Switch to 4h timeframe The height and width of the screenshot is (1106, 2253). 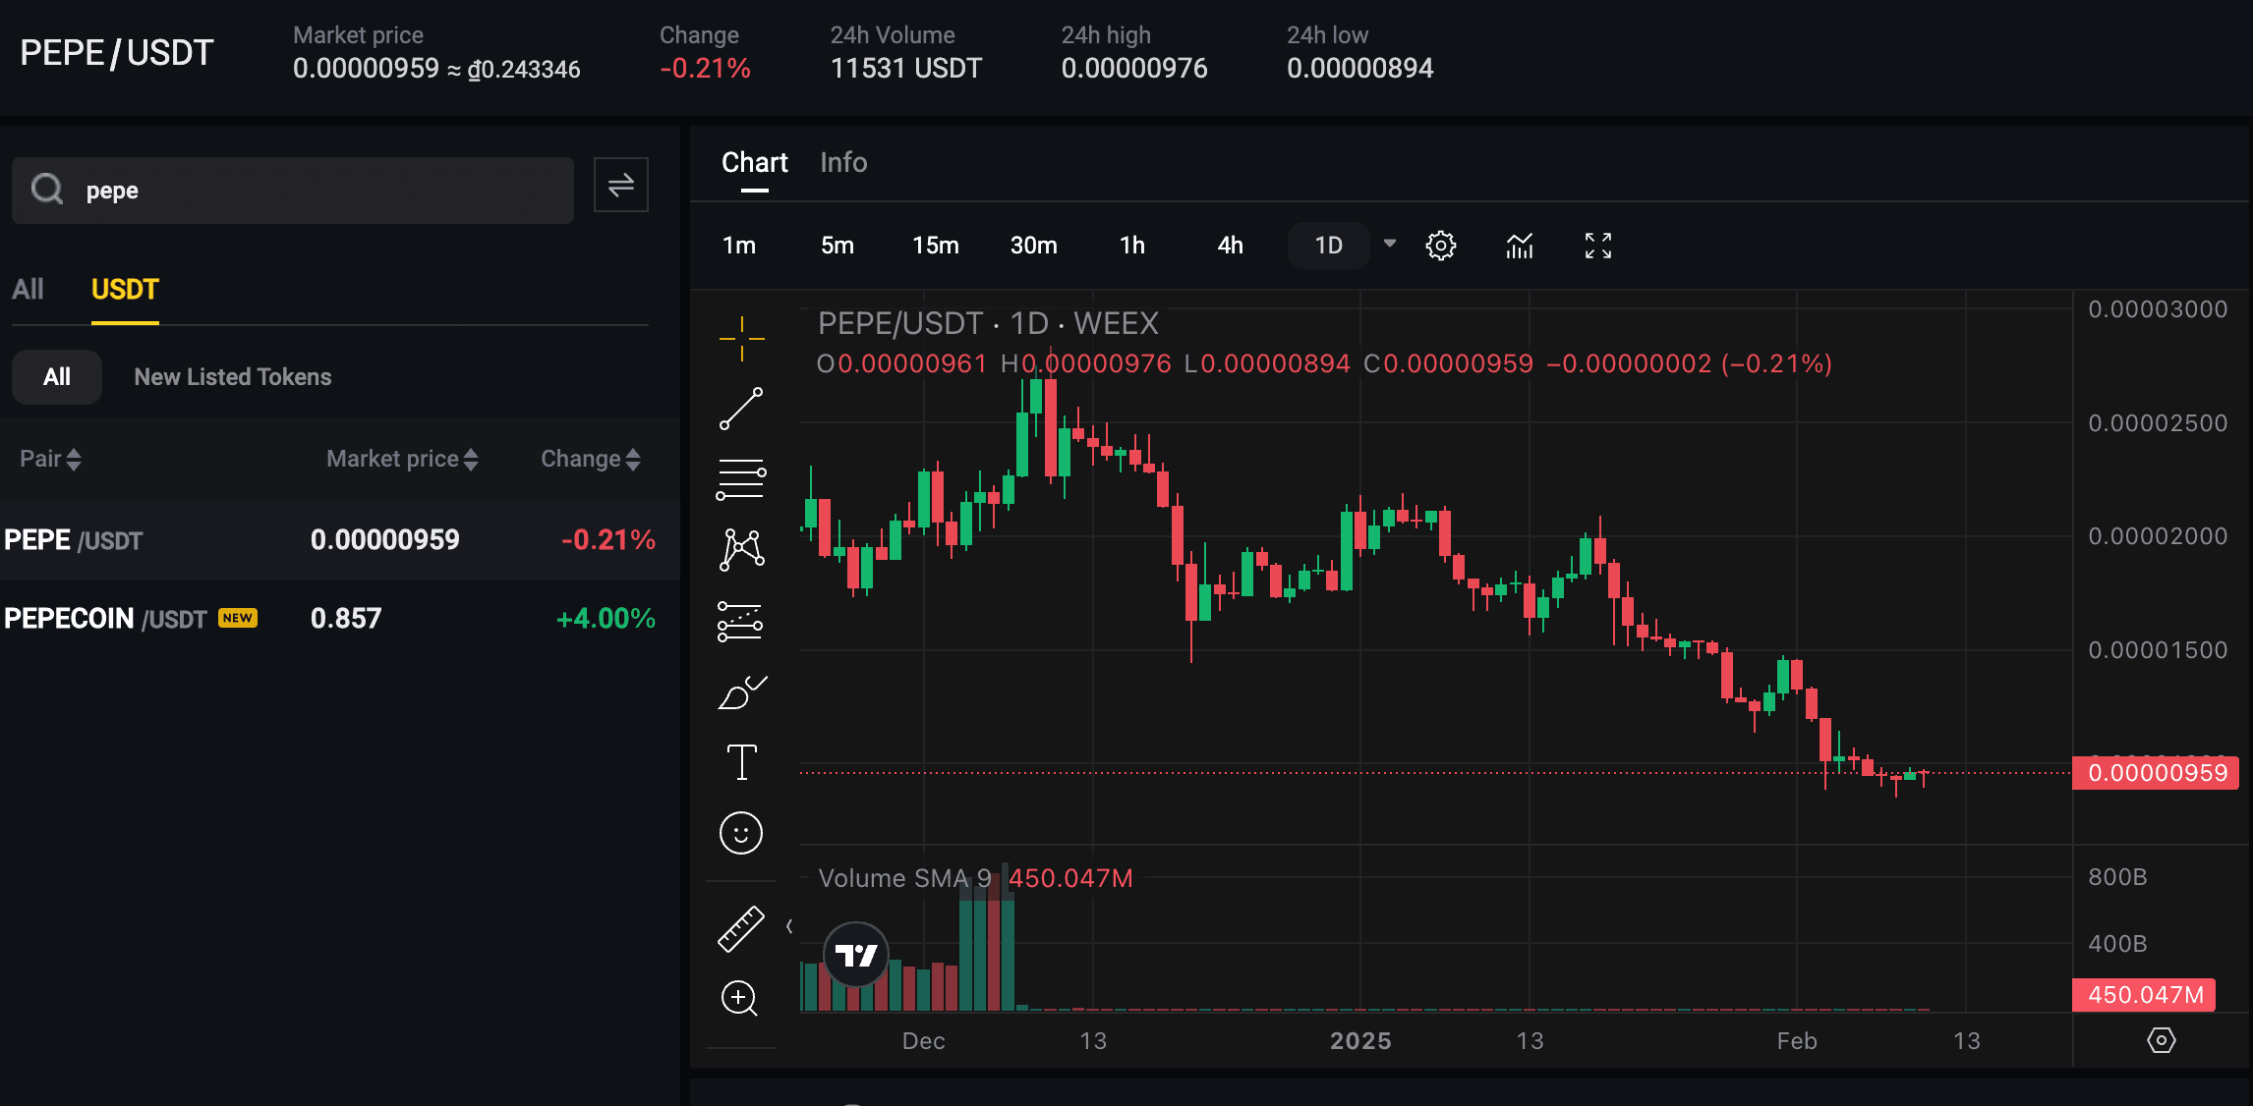coord(1231,246)
